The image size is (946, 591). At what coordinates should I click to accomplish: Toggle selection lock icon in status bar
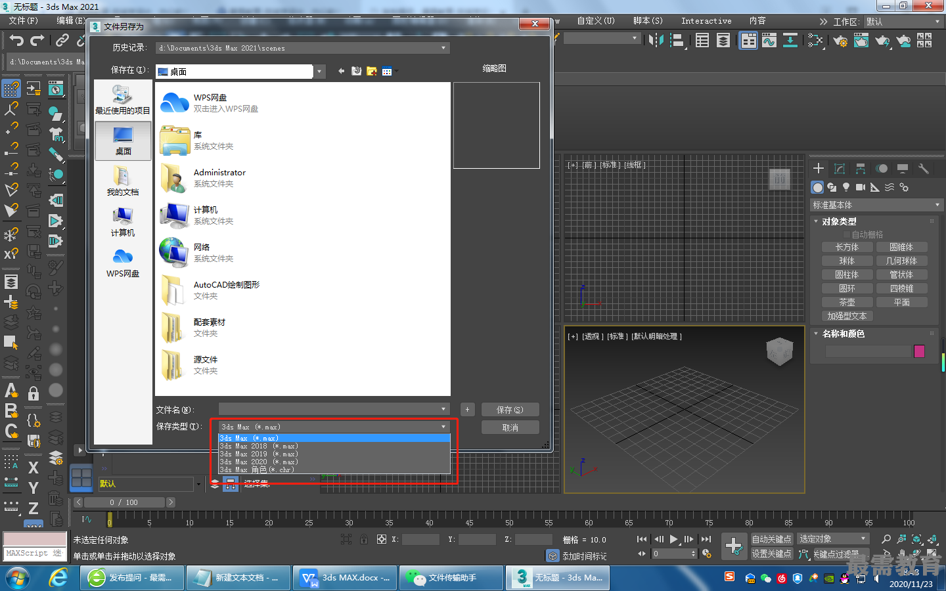364,539
